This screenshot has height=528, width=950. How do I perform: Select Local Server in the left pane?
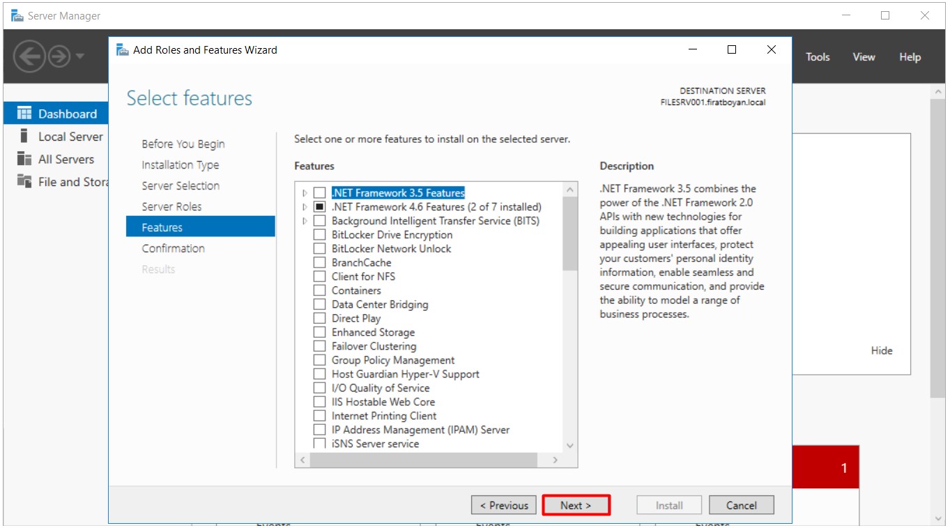tap(56, 137)
